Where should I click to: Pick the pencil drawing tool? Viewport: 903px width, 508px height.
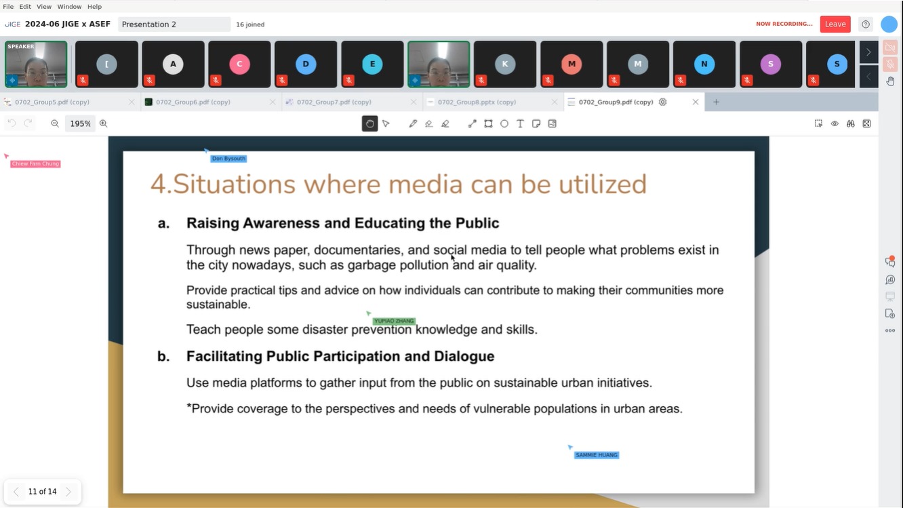click(413, 123)
